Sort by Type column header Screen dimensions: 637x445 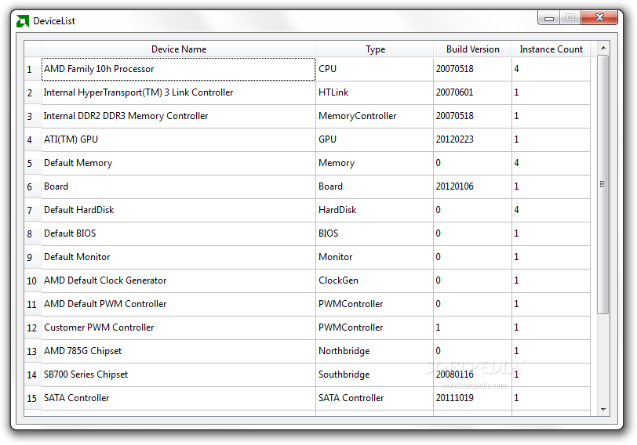coord(374,49)
